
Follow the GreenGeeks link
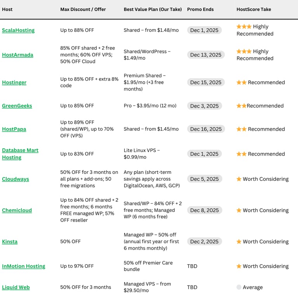click(x=17, y=106)
